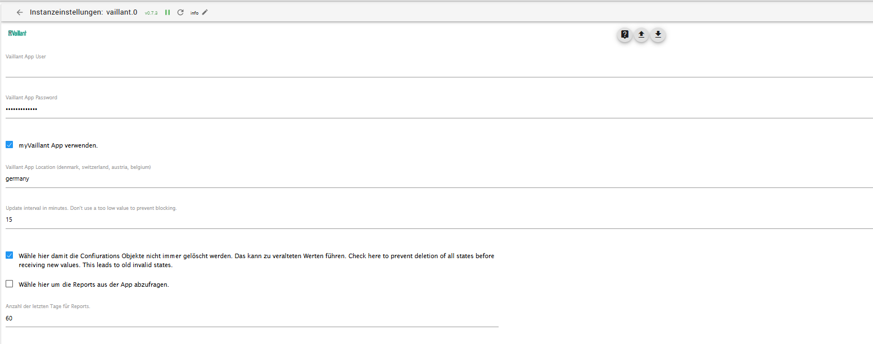Click the green Vaillant logo

[17, 33]
